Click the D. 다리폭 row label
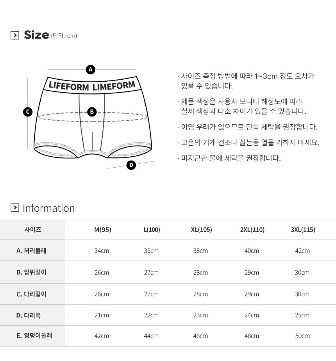 (x=29, y=315)
